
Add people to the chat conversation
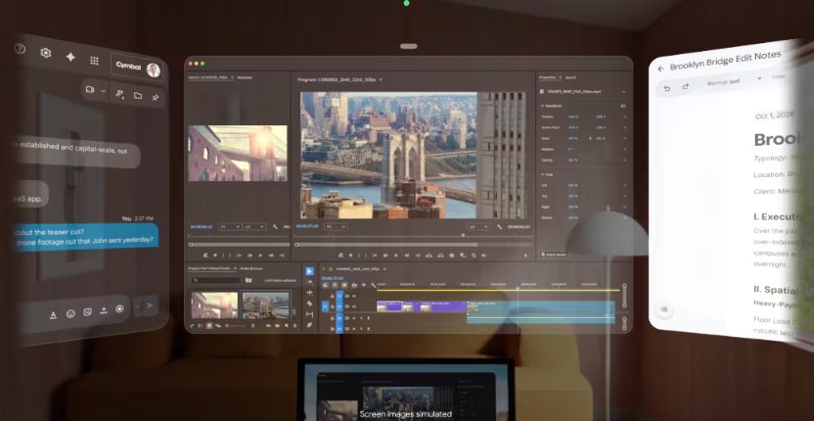pyautogui.click(x=120, y=94)
